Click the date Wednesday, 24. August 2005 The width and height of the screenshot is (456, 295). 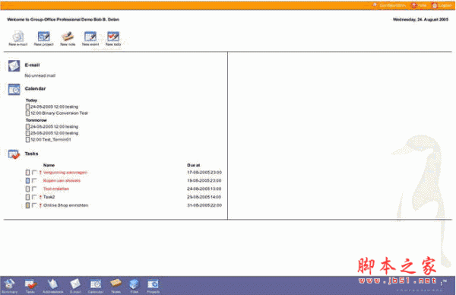coord(420,20)
